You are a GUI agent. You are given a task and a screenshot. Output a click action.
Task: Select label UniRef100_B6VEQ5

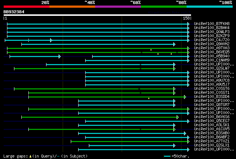click(212, 52)
